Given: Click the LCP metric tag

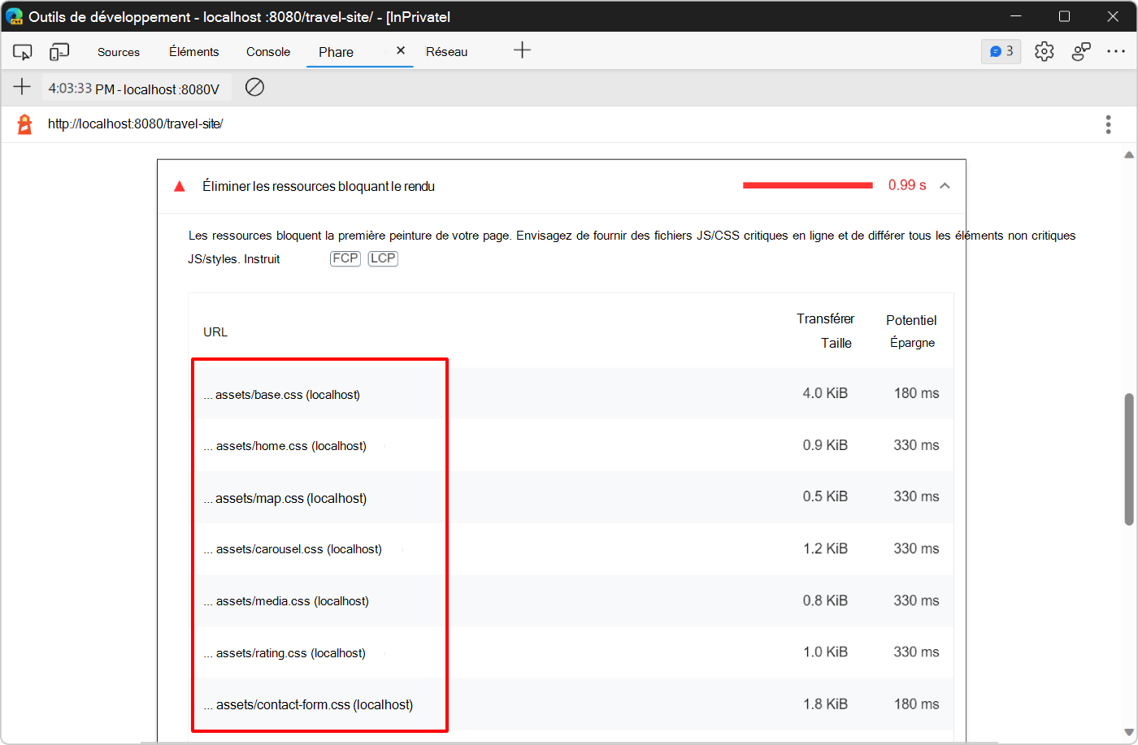Looking at the screenshot, I should point(383,258).
